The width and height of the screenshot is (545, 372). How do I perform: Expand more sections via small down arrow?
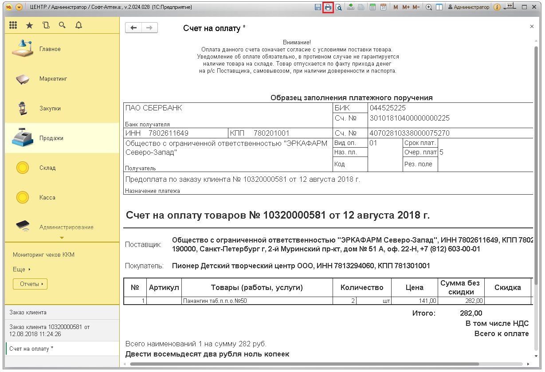tap(62, 238)
